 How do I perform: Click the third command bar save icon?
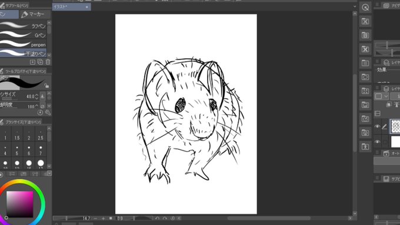click(x=365, y=35)
